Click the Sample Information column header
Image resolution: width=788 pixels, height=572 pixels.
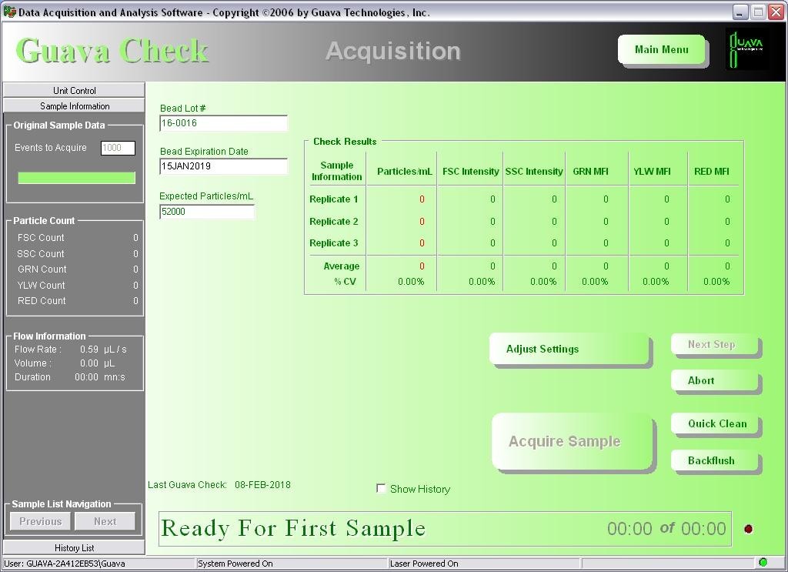pyautogui.click(x=336, y=171)
